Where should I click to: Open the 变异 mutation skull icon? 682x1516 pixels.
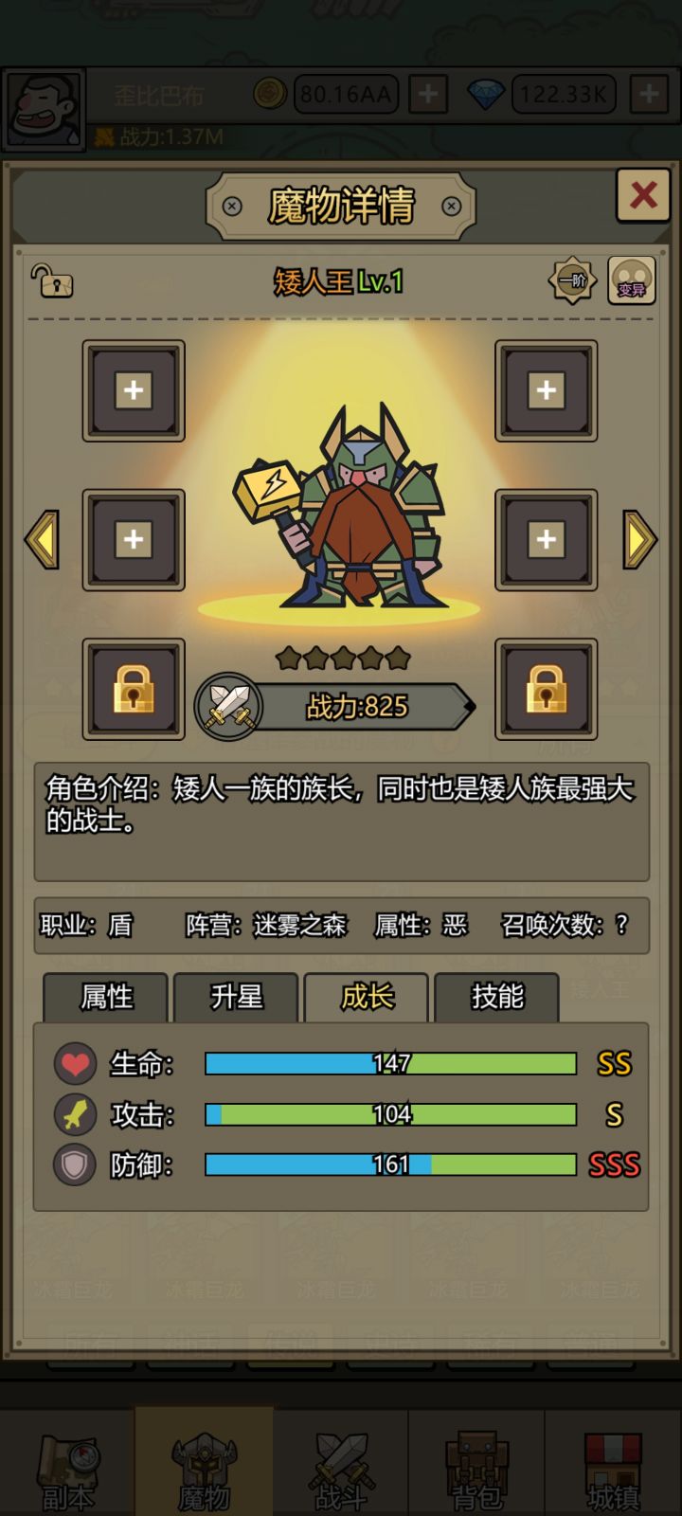[x=632, y=280]
